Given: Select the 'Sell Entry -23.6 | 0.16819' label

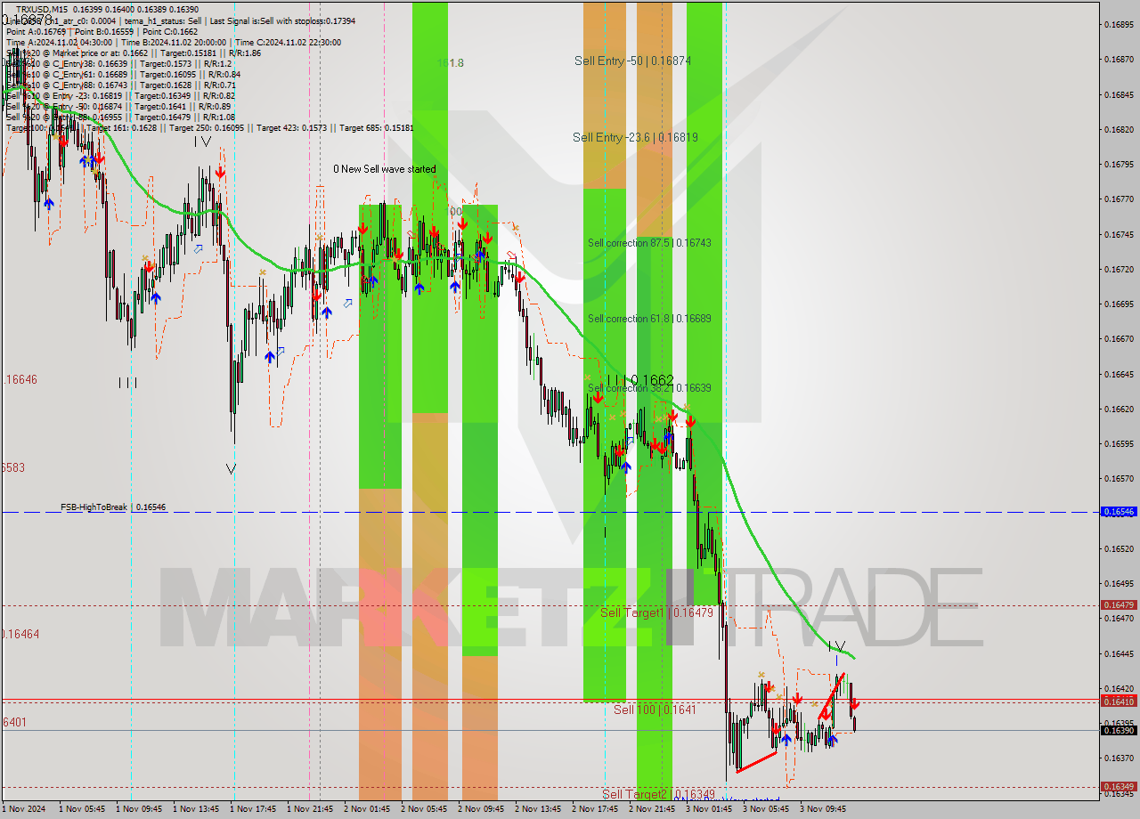Looking at the screenshot, I should pyautogui.click(x=635, y=137).
